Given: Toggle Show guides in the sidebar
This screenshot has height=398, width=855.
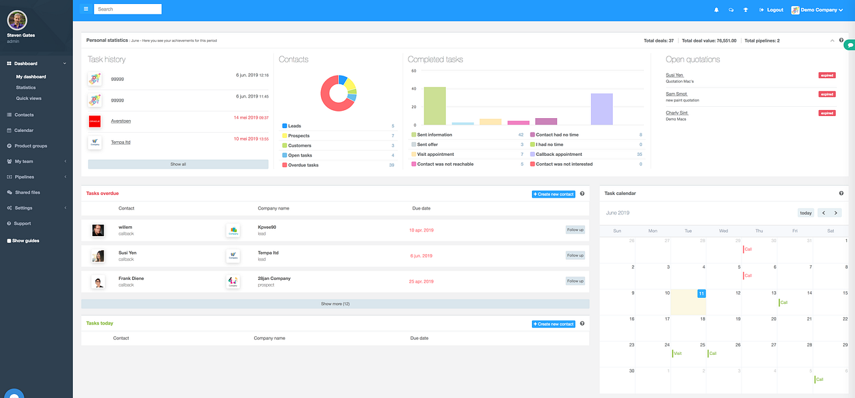Looking at the screenshot, I should coord(24,240).
